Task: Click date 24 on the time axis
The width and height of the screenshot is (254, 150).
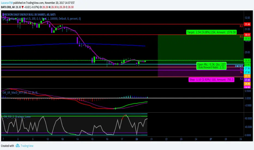Action: tap(196, 139)
